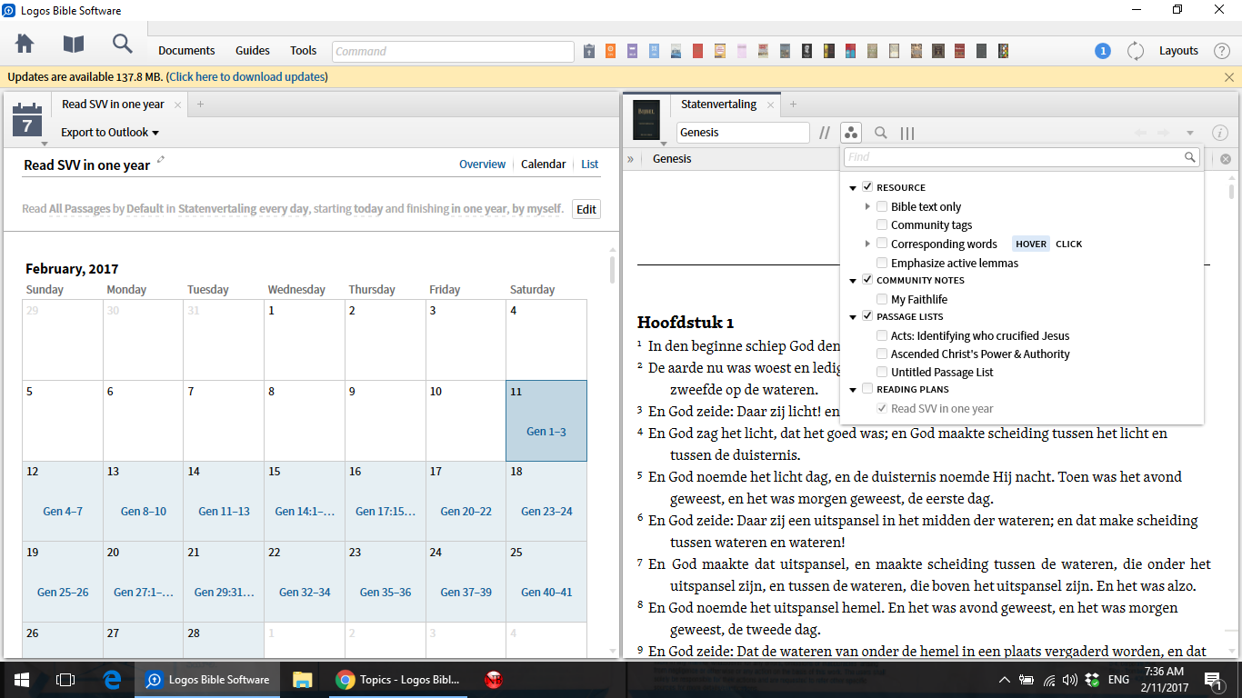Collapse READING PLANS section triangle
The height and width of the screenshot is (698, 1242).
853,390
